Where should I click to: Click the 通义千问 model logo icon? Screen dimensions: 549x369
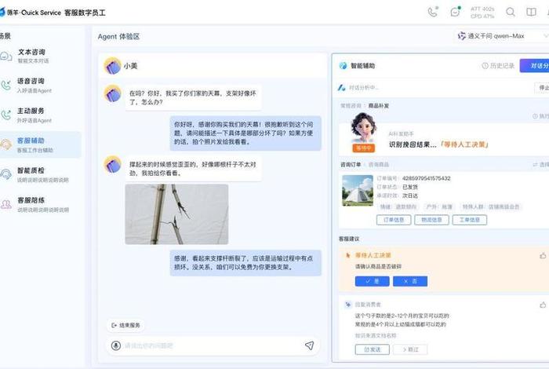click(x=462, y=36)
